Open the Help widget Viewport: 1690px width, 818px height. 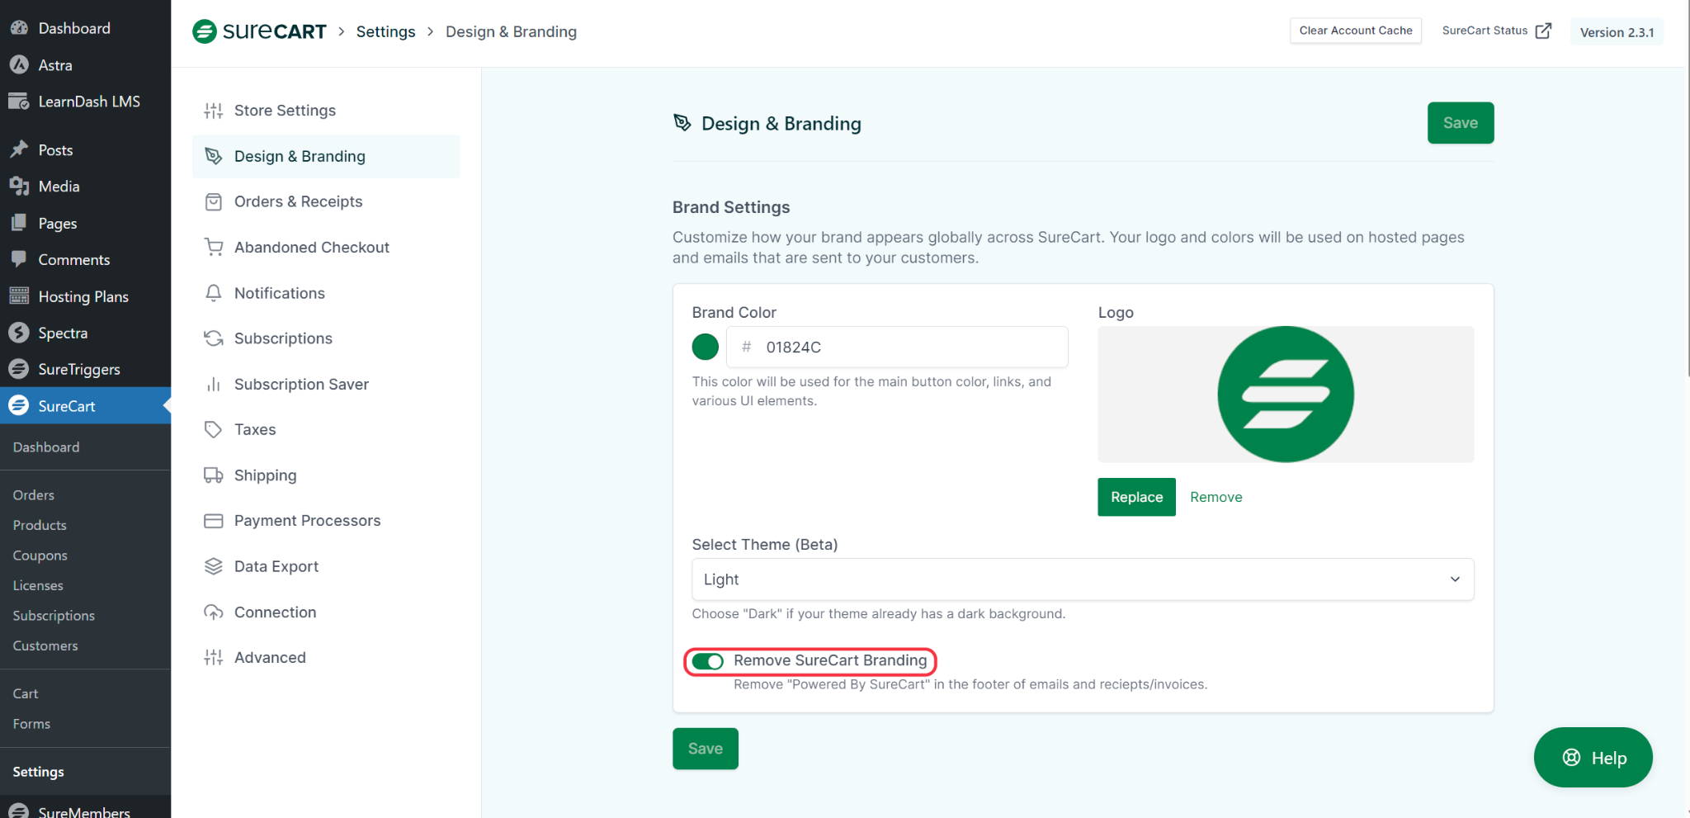coord(1593,758)
